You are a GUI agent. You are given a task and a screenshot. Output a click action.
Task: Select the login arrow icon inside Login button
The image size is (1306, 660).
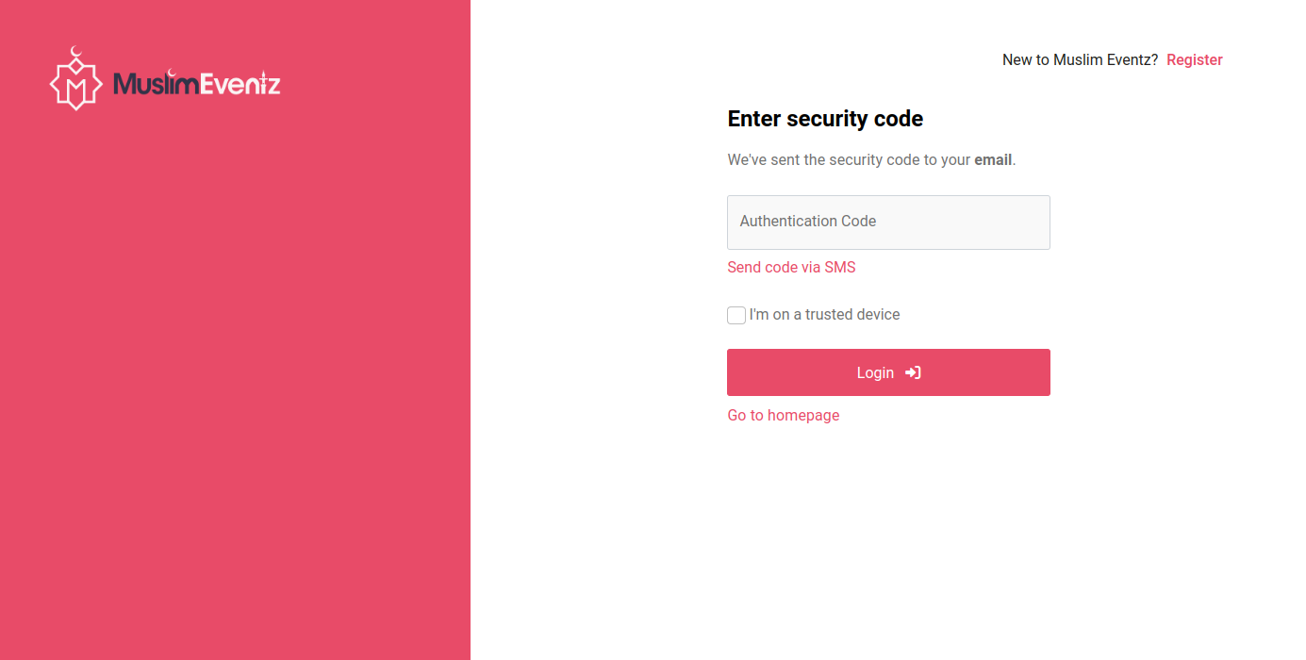[913, 372]
